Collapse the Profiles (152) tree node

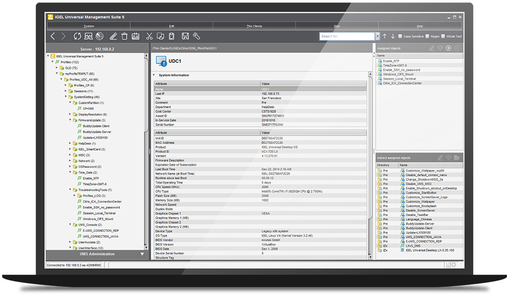click(x=53, y=62)
